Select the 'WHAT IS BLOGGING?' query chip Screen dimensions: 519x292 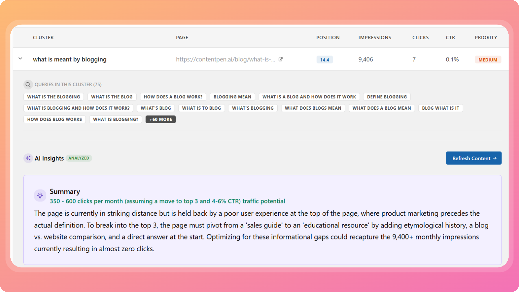pos(115,119)
